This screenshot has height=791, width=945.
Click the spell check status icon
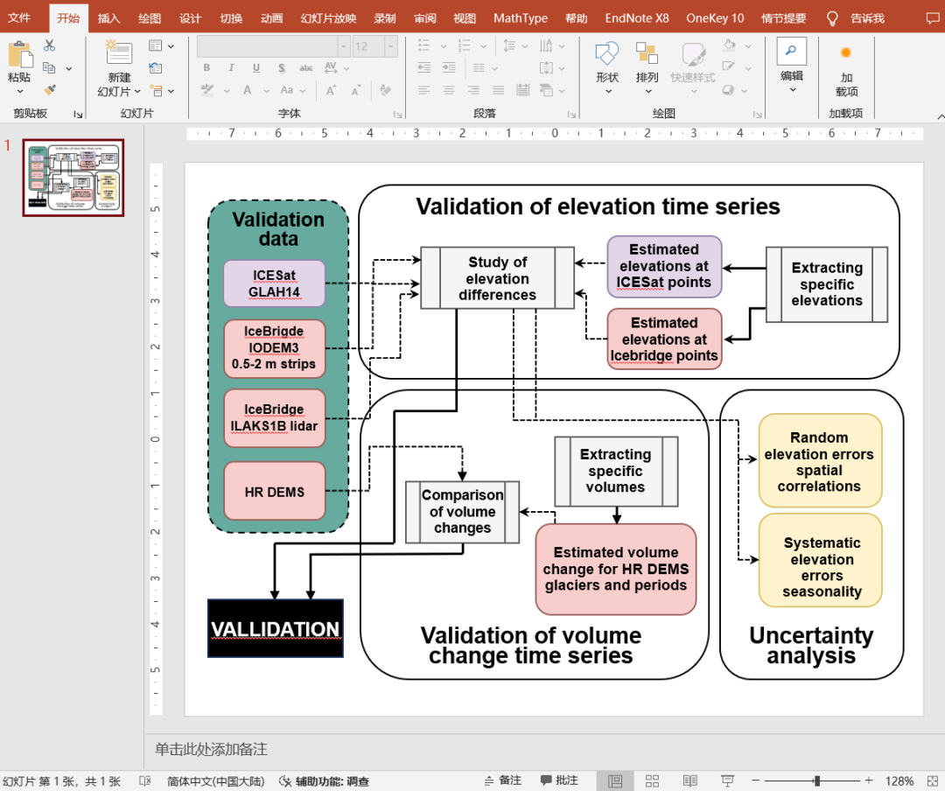tap(144, 780)
